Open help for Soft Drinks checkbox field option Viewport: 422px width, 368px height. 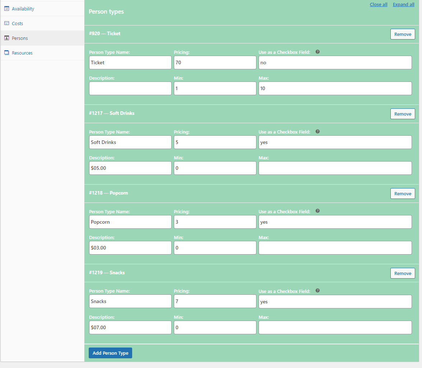coord(317,131)
